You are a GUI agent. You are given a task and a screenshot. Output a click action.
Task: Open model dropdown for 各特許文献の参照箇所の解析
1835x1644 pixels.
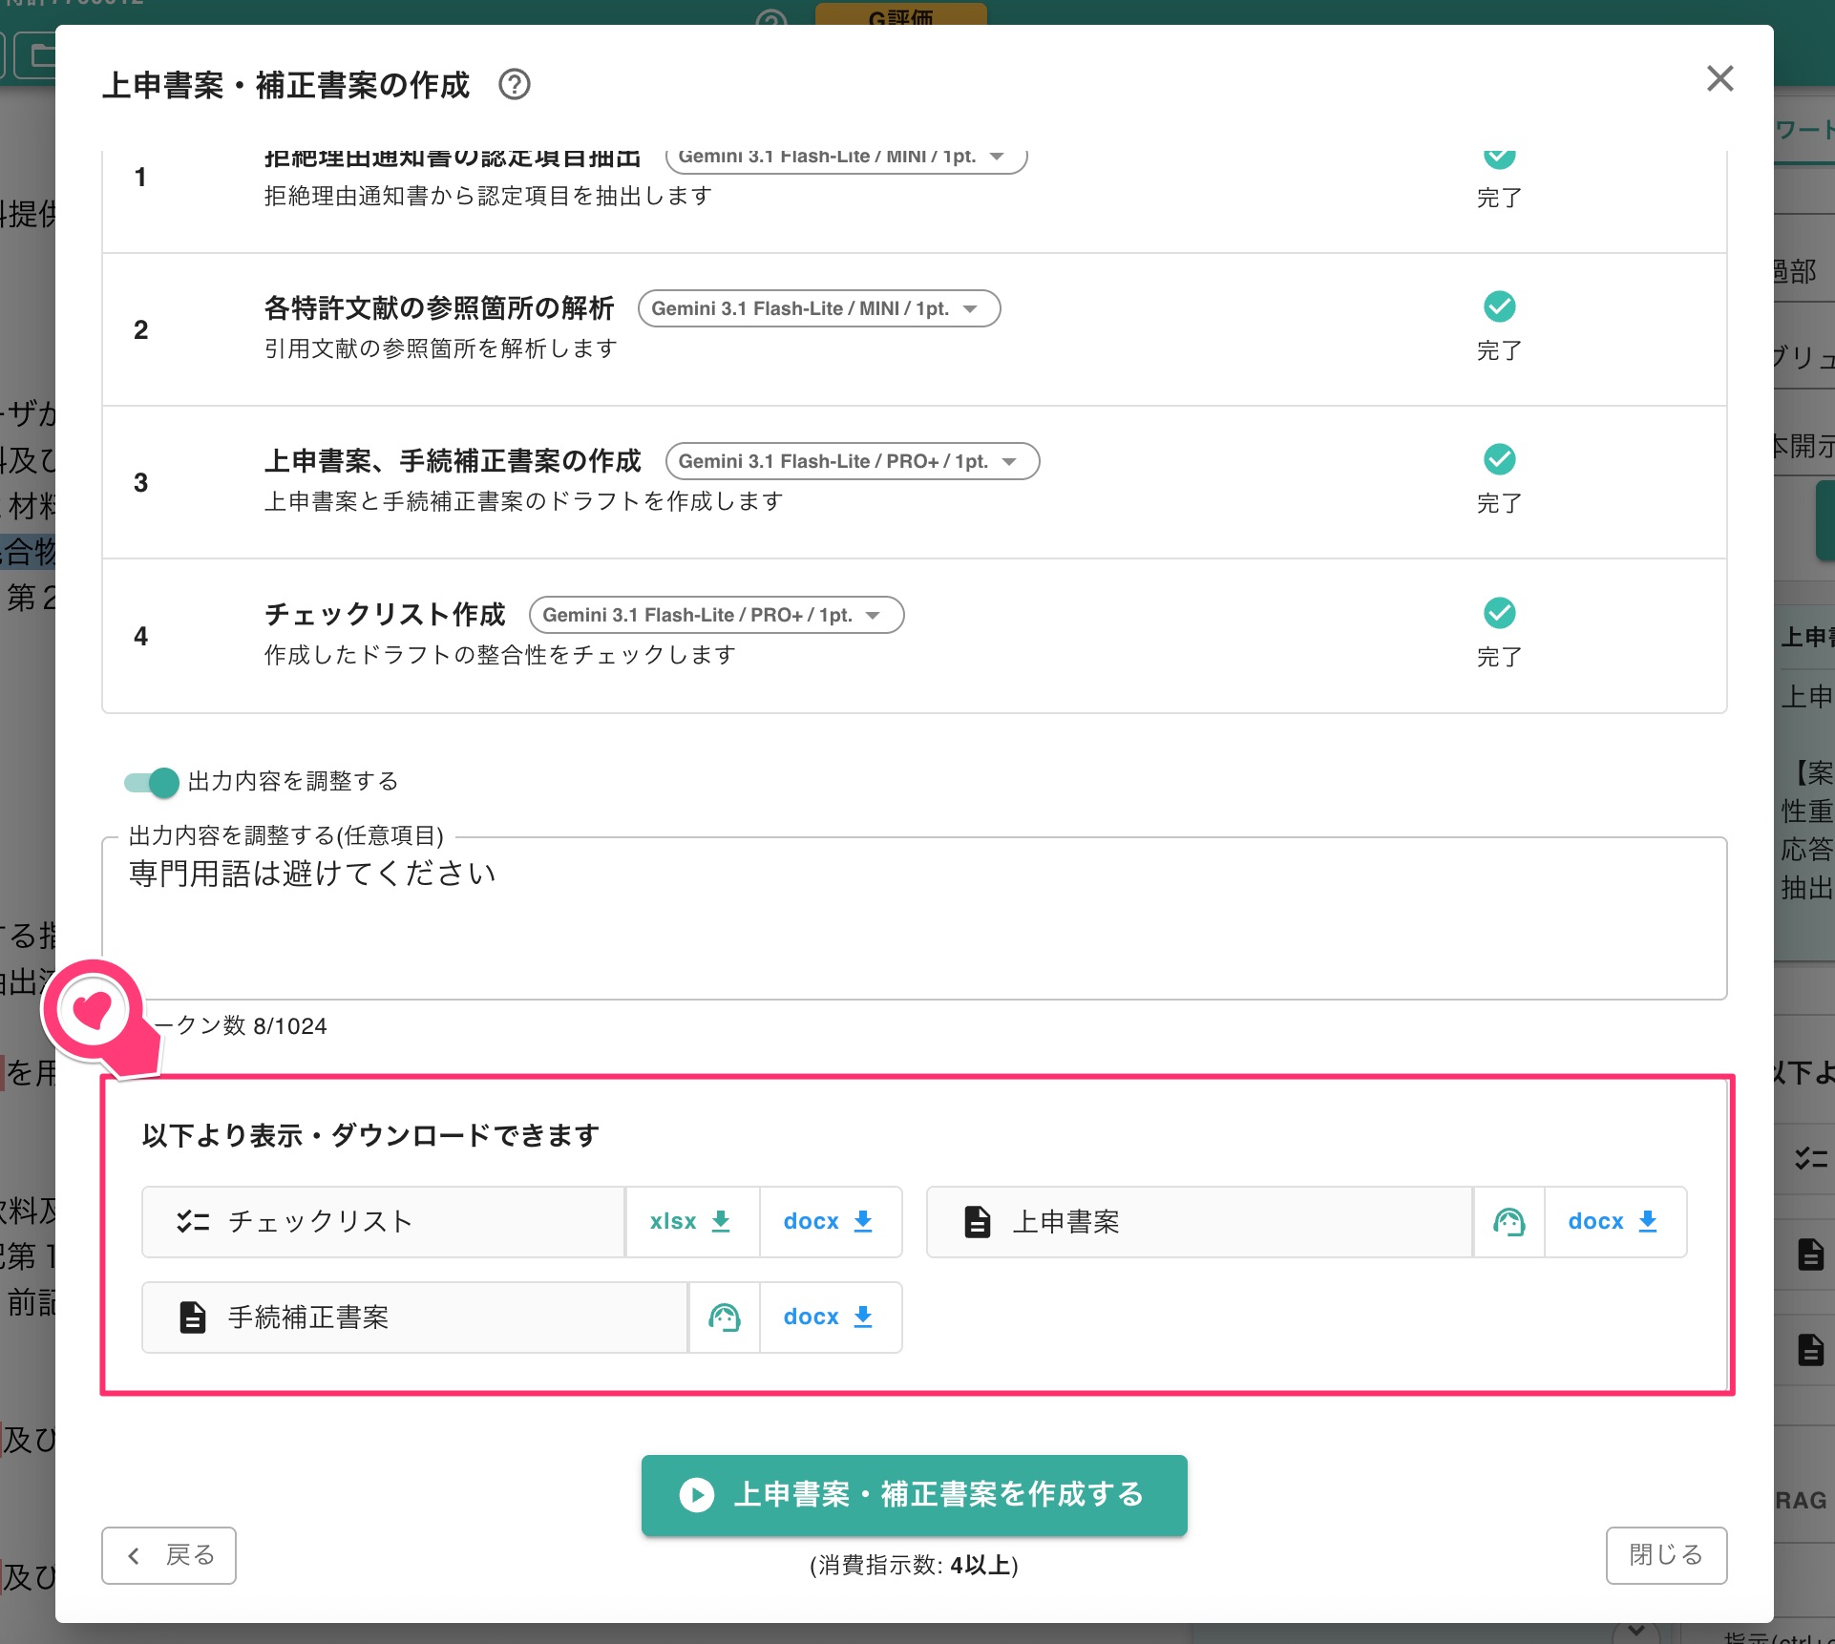tap(818, 308)
